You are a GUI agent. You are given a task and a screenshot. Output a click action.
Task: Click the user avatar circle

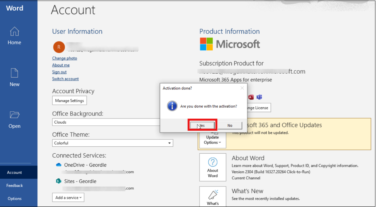(59, 47)
